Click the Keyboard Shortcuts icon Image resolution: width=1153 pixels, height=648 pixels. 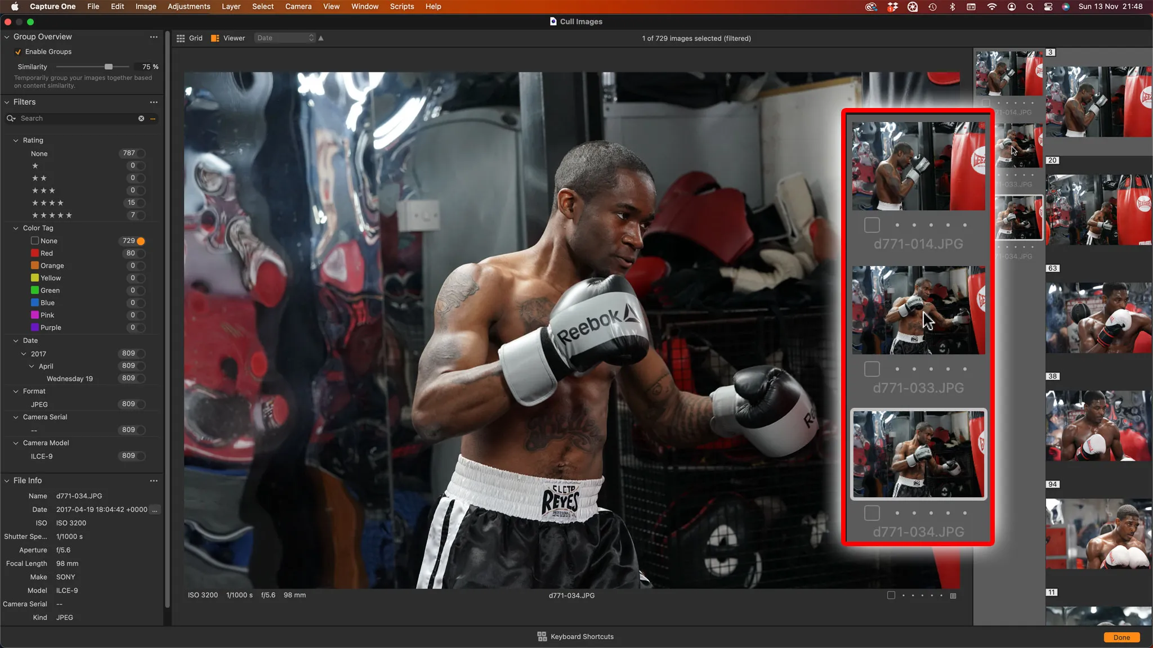(x=542, y=636)
